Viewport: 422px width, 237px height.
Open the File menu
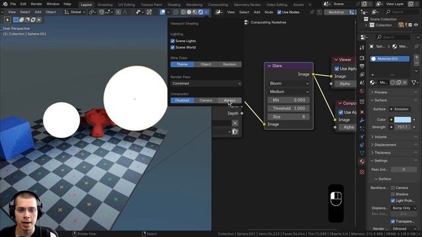coord(13,4)
